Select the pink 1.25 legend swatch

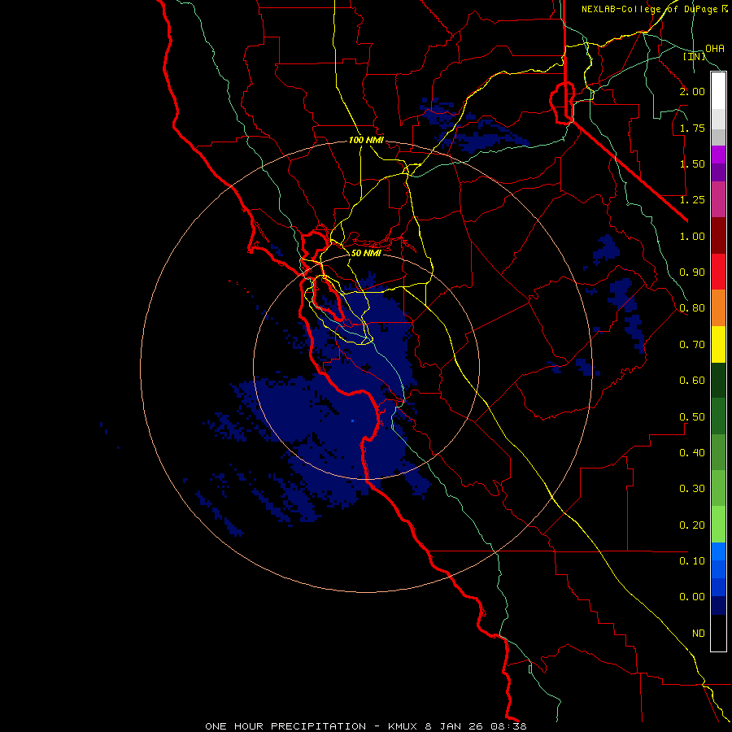pyautogui.click(x=718, y=199)
